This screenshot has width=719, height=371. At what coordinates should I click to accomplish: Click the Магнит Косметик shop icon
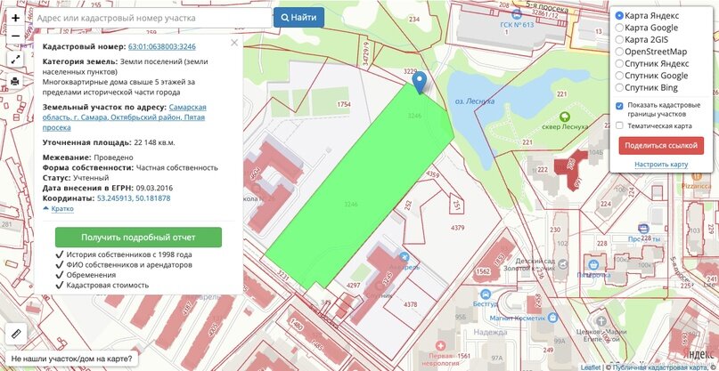[x=552, y=317]
